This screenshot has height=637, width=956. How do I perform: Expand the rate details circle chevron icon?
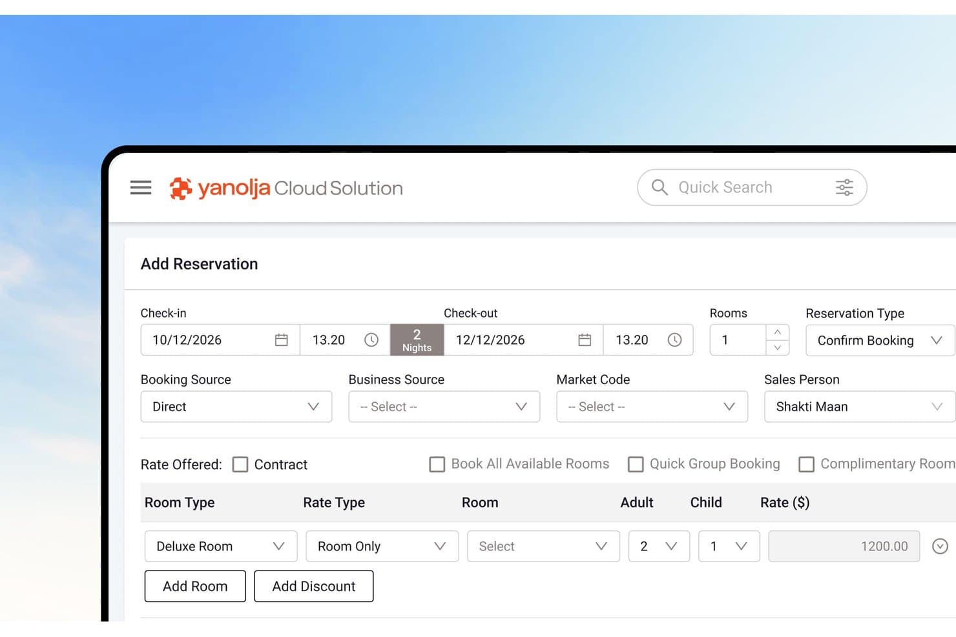[x=940, y=546]
